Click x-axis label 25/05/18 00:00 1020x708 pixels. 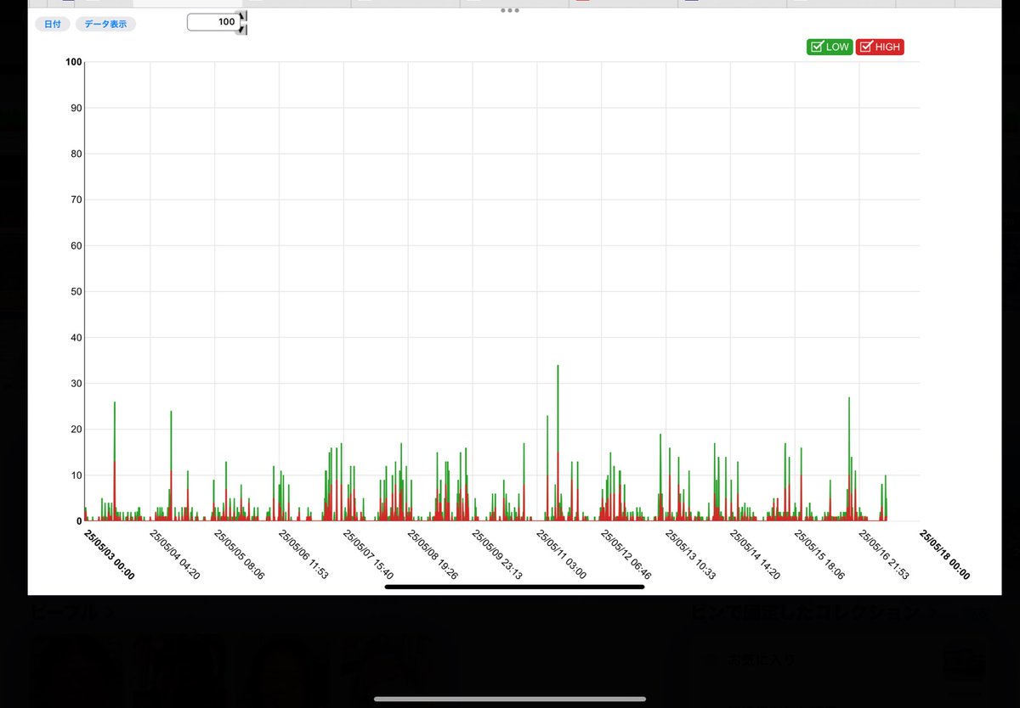(944, 554)
